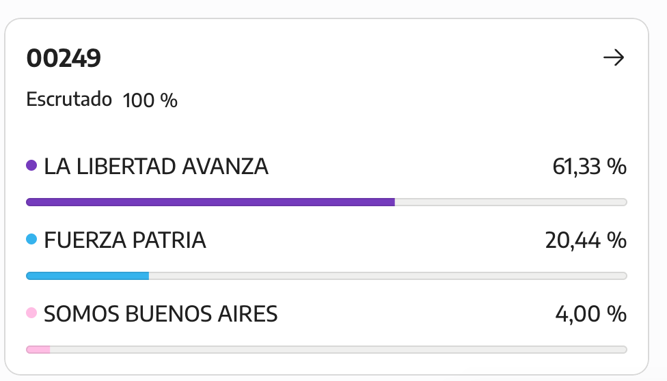This screenshot has height=381, width=667.
Task: Click the pink dot beside Somos Buenos Aires
Action: pyautogui.click(x=31, y=313)
